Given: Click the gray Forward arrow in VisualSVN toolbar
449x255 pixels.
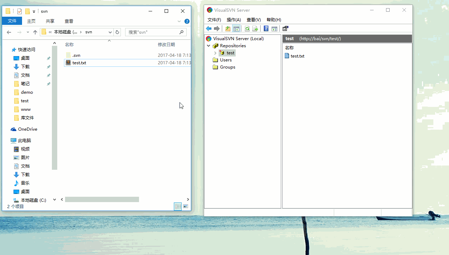Looking at the screenshot, I should click(217, 28).
